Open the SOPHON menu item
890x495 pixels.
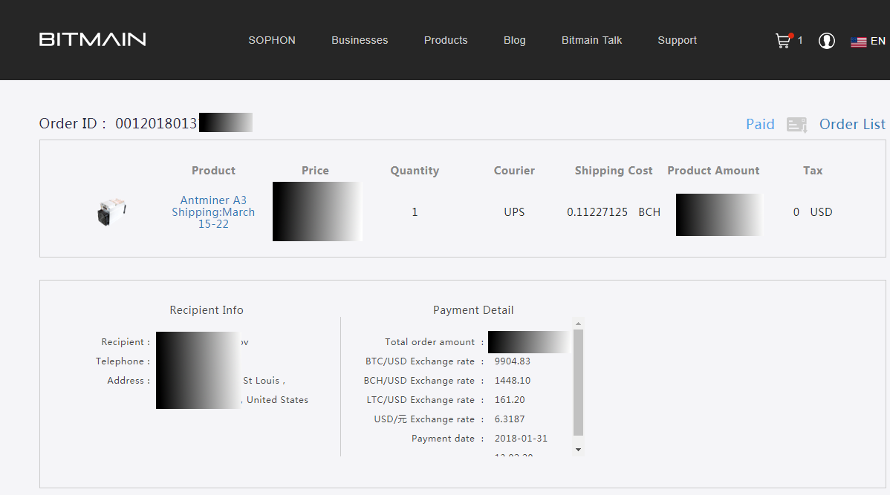click(272, 40)
